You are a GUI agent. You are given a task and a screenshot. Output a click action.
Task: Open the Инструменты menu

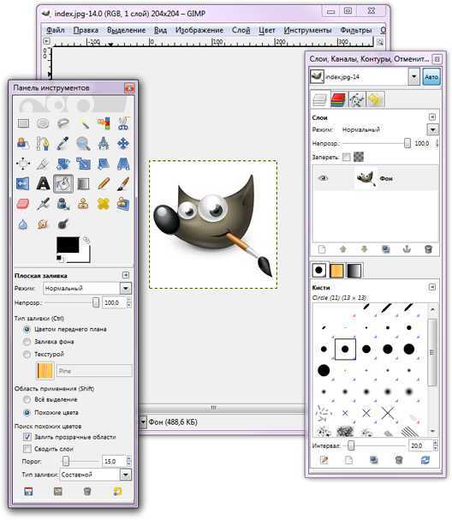pos(307,30)
